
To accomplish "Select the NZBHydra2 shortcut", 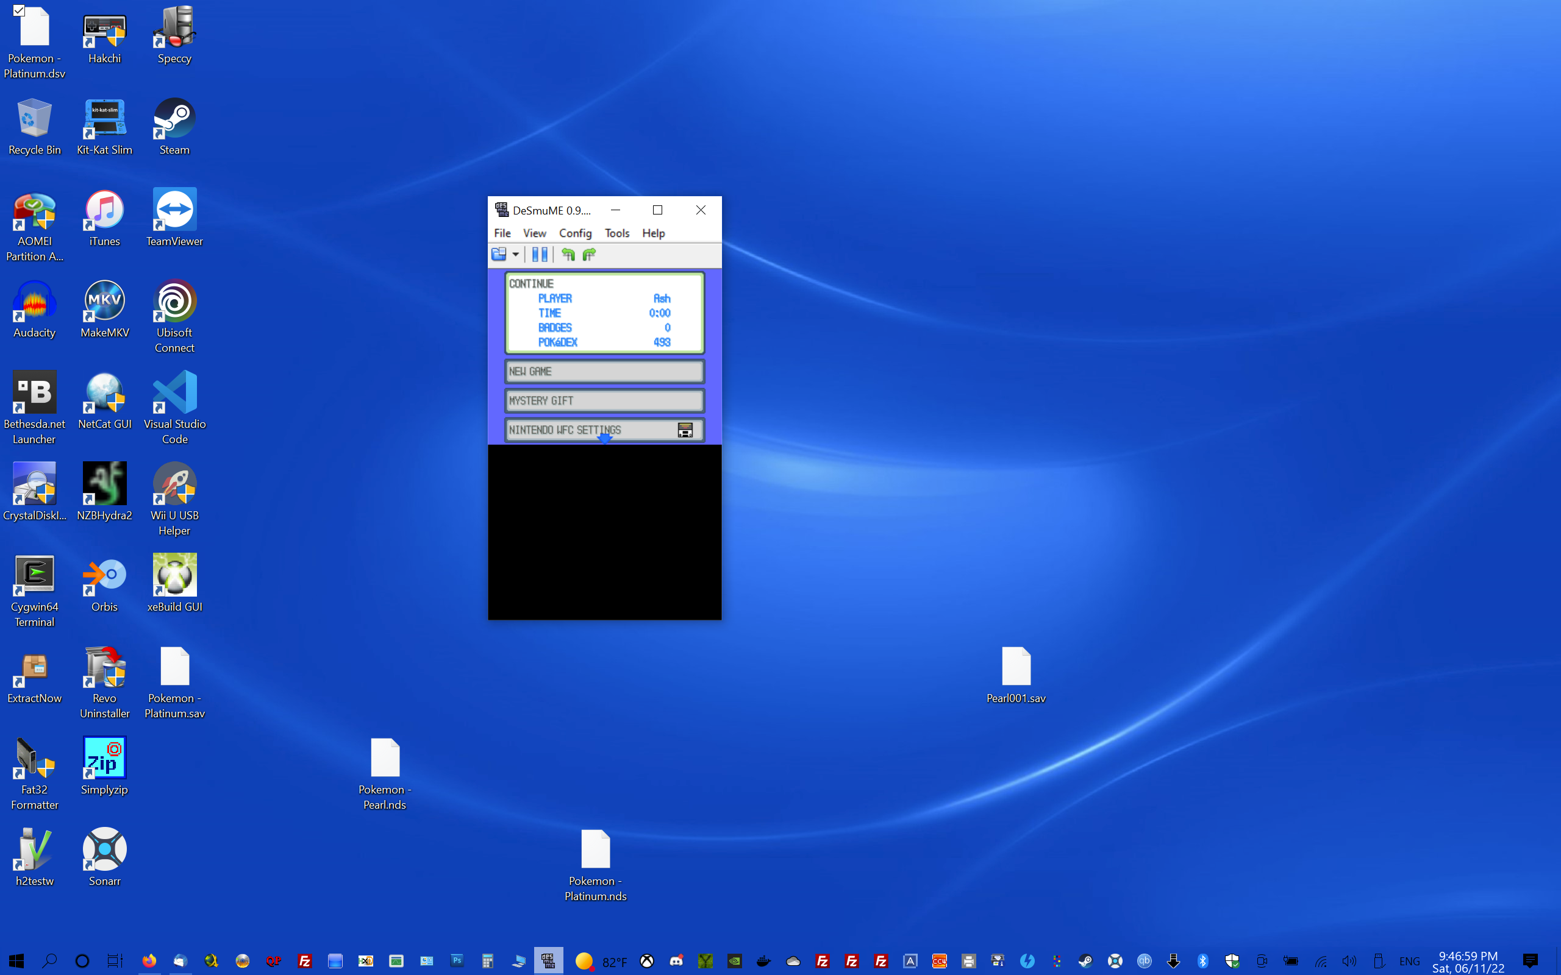I will point(104,492).
